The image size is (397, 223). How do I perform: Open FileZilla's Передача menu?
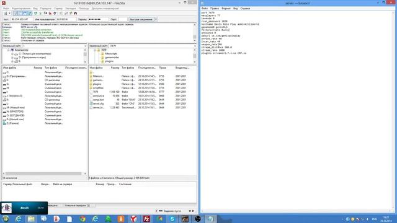click(x=45, y=8)
